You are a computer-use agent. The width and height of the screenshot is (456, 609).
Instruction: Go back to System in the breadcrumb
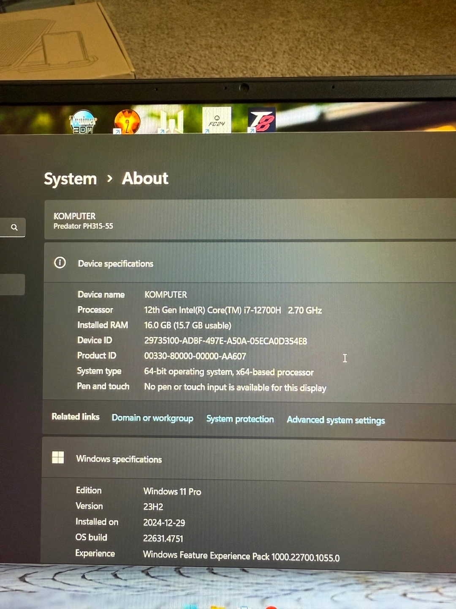71,179
